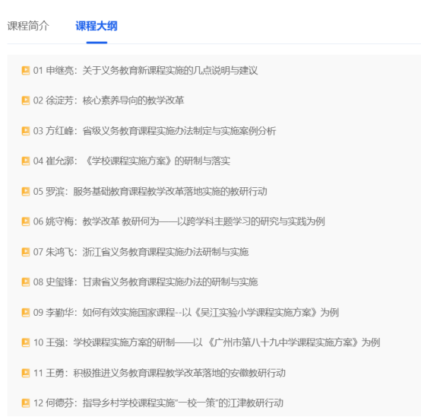
Task: Open lesson 10 王强 广州市第八十九中学 title
Action: click(x=207, y=342)
